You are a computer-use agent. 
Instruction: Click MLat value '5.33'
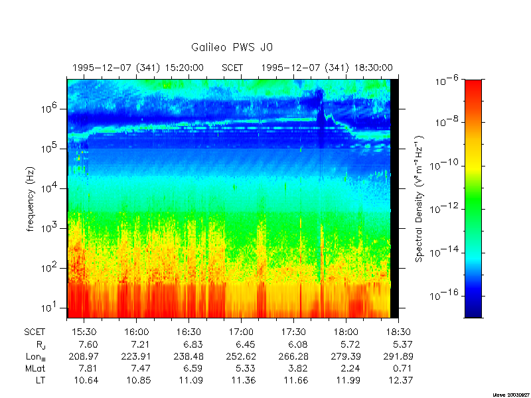(245, 368)
